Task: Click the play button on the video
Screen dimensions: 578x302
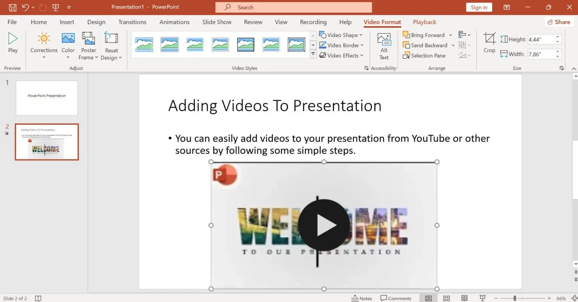Action: coord(324,225)
